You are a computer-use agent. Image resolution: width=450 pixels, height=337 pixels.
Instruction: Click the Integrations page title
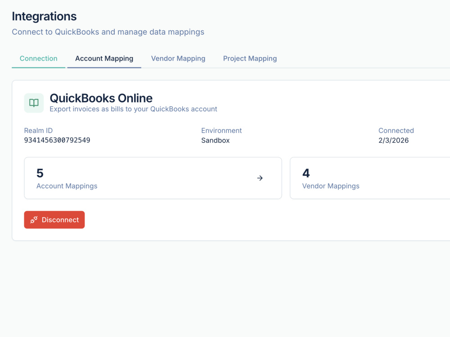coord(44,16)
